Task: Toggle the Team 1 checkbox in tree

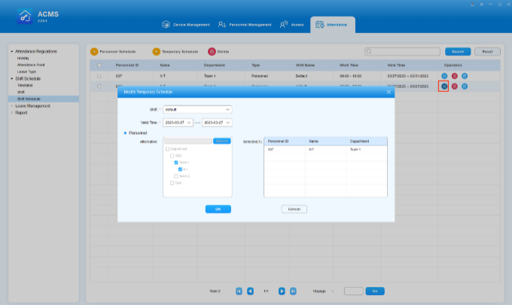Action: click(x=176, y=163)
